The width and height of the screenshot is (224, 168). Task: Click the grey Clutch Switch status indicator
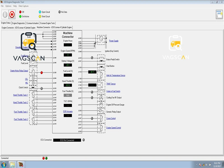41,88
